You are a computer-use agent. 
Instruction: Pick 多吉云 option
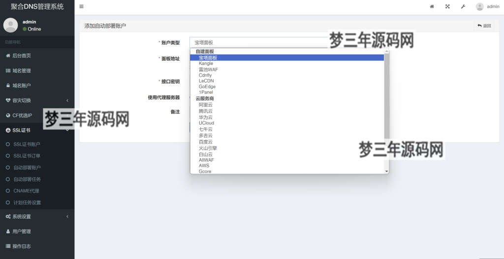tap(287, 136)
